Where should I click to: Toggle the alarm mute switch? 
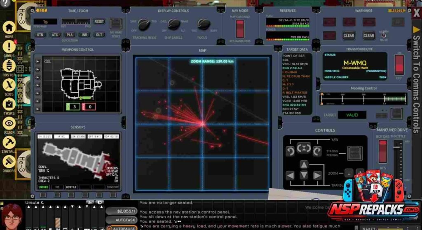[384, 35]
